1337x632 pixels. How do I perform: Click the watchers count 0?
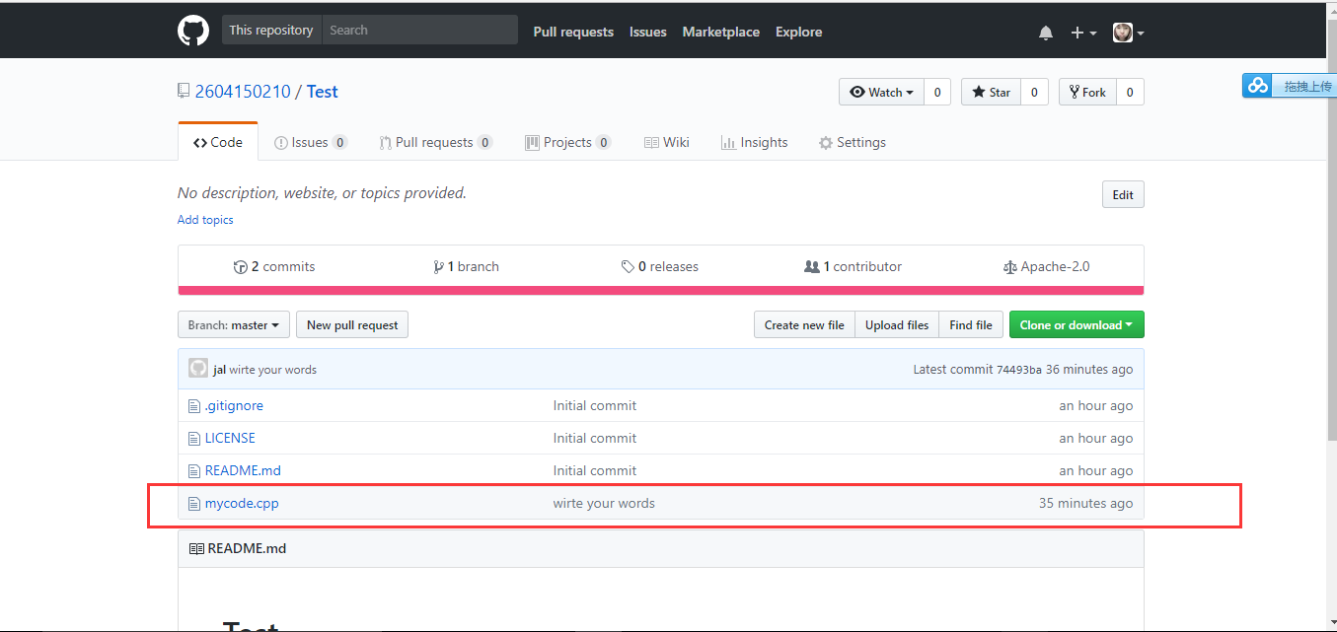coord(937,92)
